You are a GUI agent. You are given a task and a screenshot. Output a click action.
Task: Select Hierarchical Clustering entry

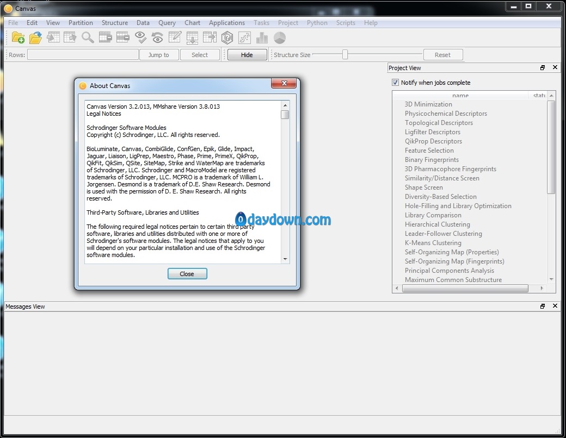[x=437, y=224]
